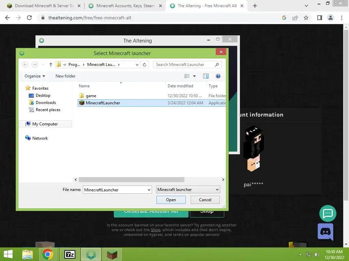The width and height of the screenshot is (349, 261).
Task: Open the tab search chevron in Chrome
Action: click(306, 6)
